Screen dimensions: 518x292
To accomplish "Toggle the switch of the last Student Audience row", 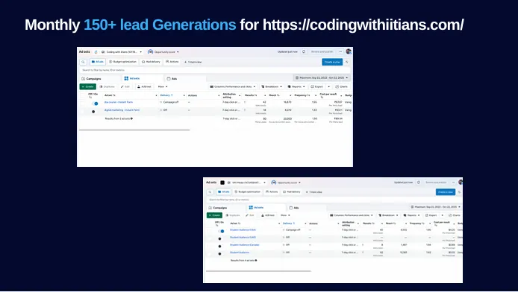I will point(219,254).
